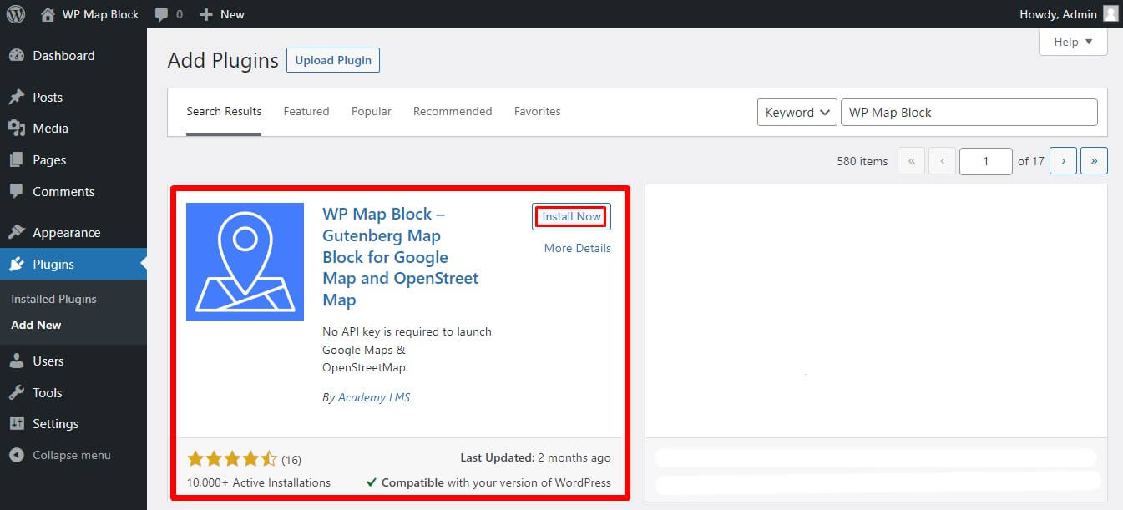Install the WP Map Block plugin

click(570, 216)
